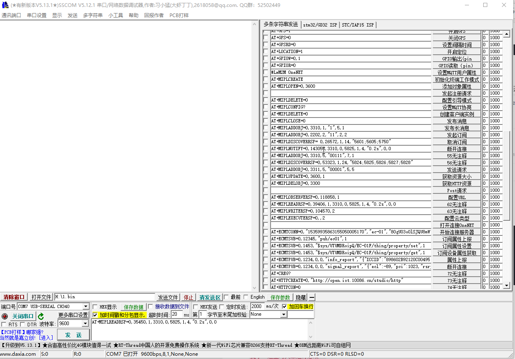Open the checksum None dropdown
This screenshot has width=515, height=359.
pyautogui.click(x=284, y=315)
